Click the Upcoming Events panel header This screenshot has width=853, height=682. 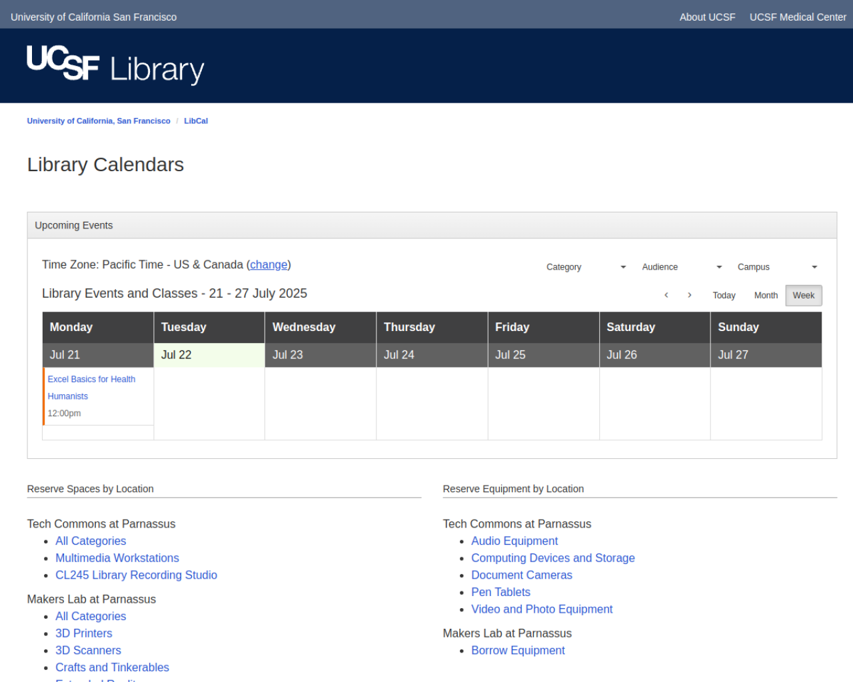click(432, 226)
